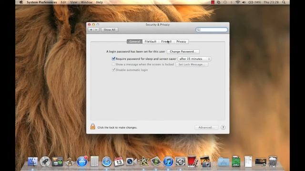The image size is (305, 171).
Task: Go forward with the right arrow button
Action: click(96, 29)
